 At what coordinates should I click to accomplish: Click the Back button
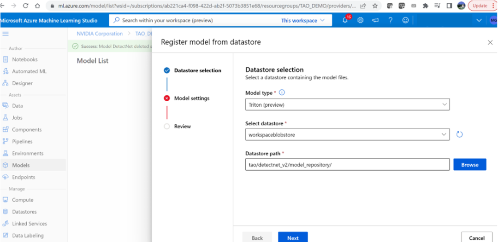click(257, 237)
